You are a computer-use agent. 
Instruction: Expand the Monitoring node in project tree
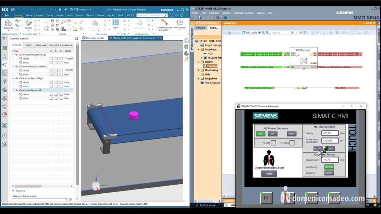pos(199,70)
